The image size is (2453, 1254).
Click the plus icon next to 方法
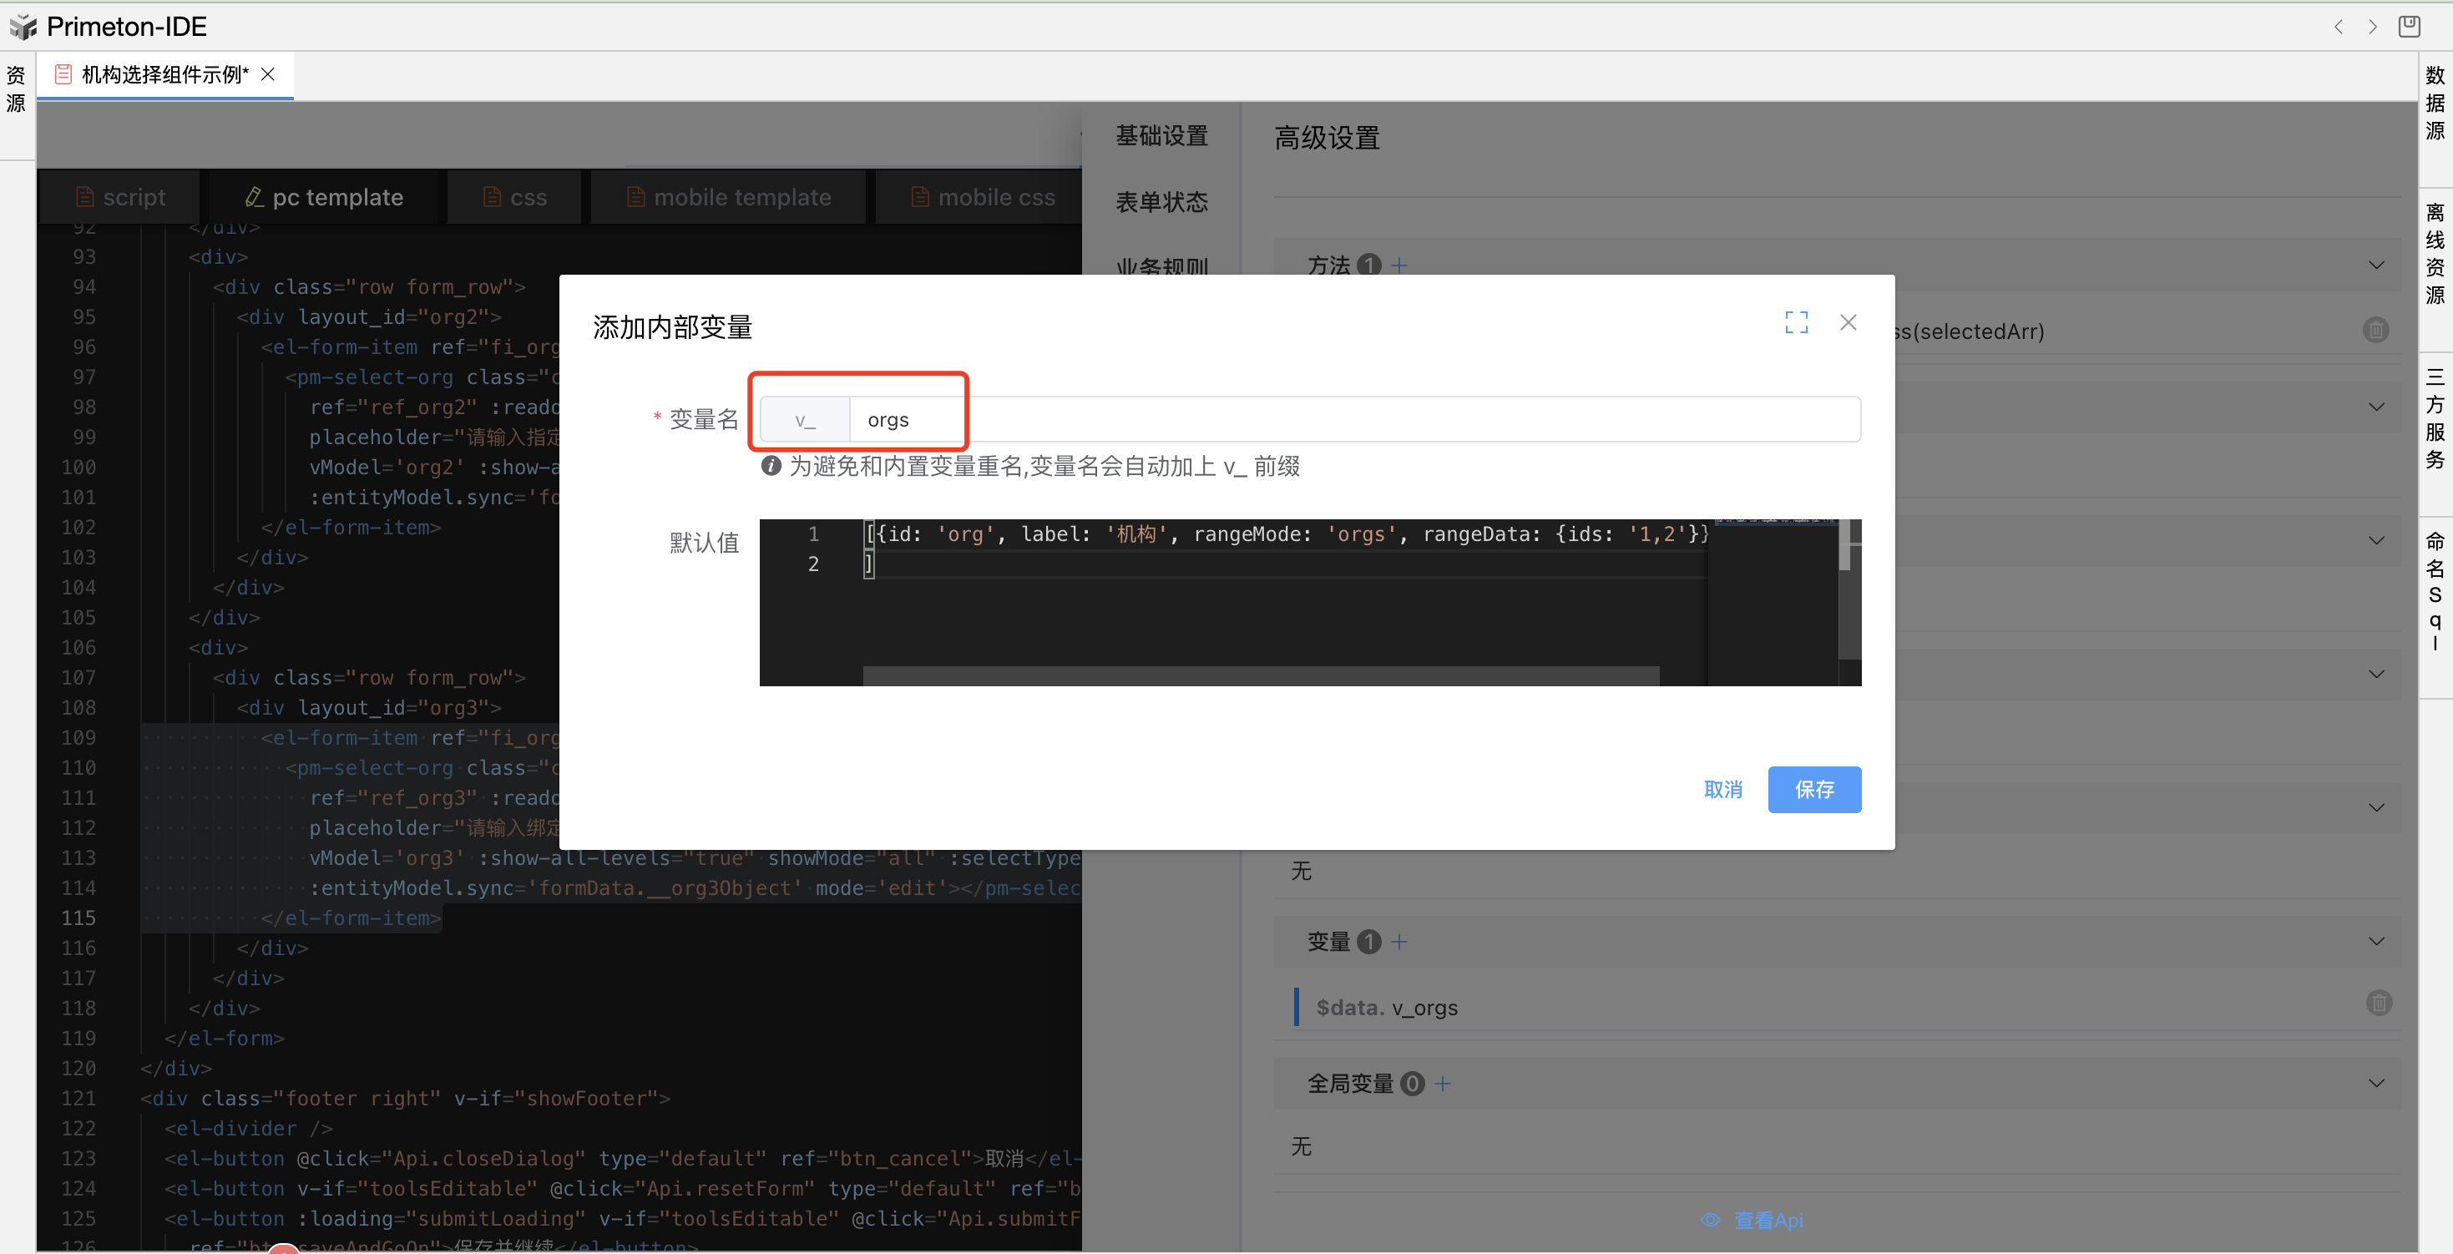click(1398, 265)
